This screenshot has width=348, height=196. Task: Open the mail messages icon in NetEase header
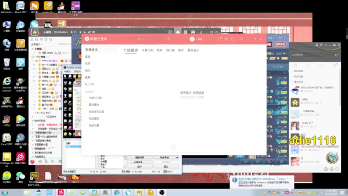[x=232, y=39]
